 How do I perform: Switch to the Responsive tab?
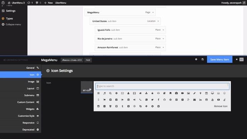pyautogui.click(x=20, y=123)
